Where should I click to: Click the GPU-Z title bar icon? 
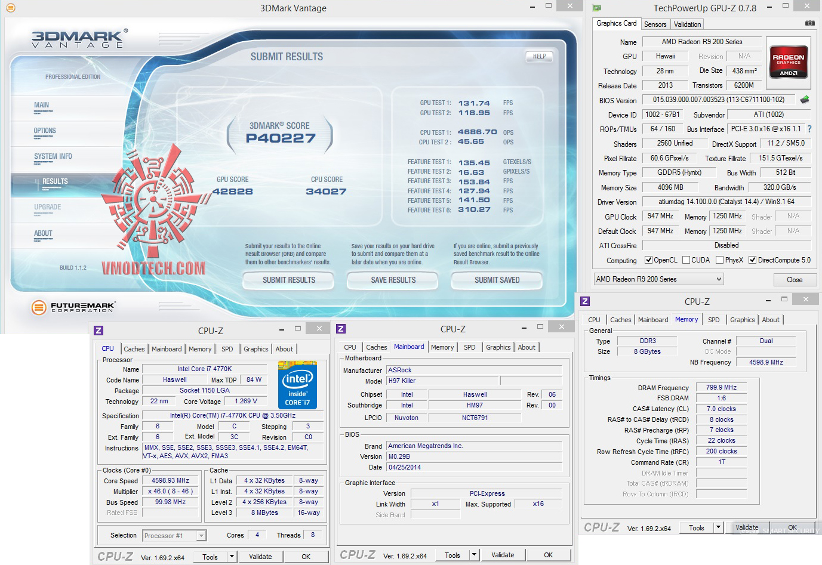point(596,8)
